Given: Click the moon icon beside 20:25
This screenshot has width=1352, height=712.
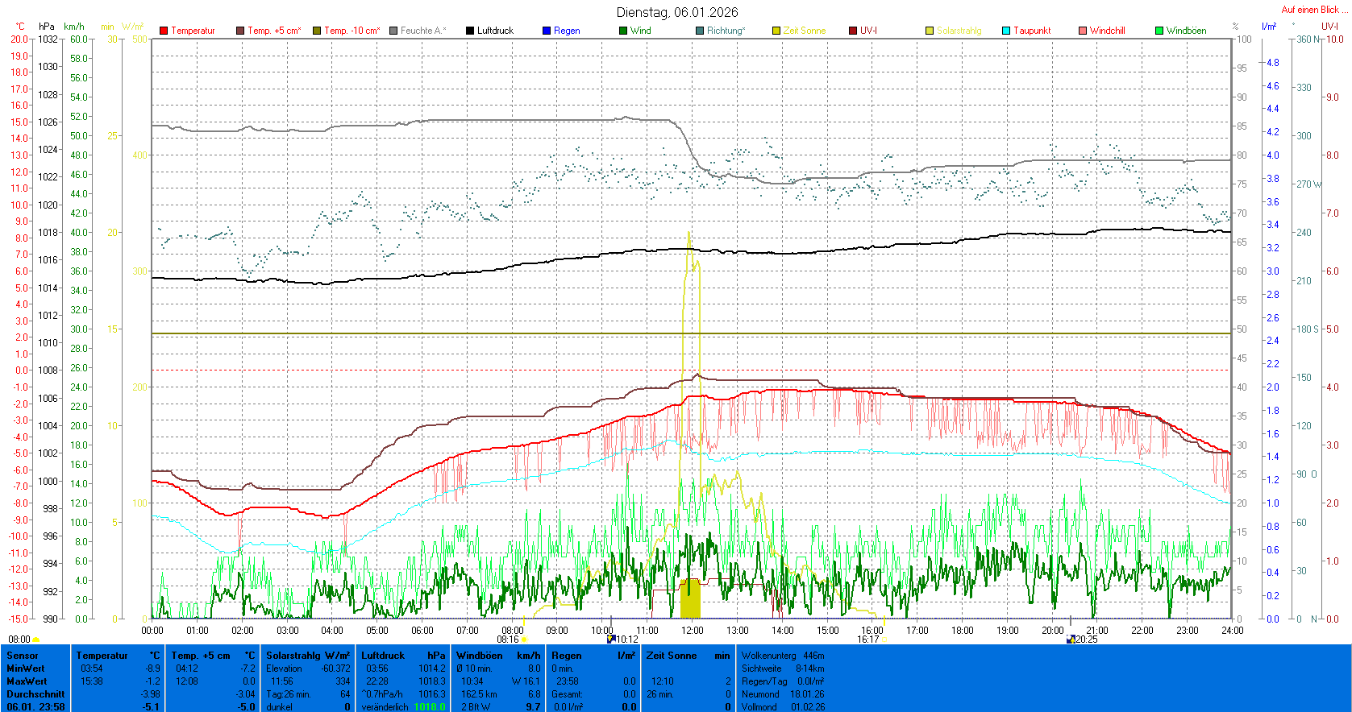Looking at the screenshot, I should point(1071,639).
